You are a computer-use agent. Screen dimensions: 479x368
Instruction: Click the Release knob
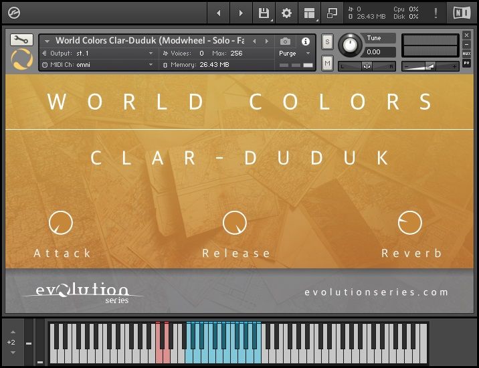coord(235,223)
